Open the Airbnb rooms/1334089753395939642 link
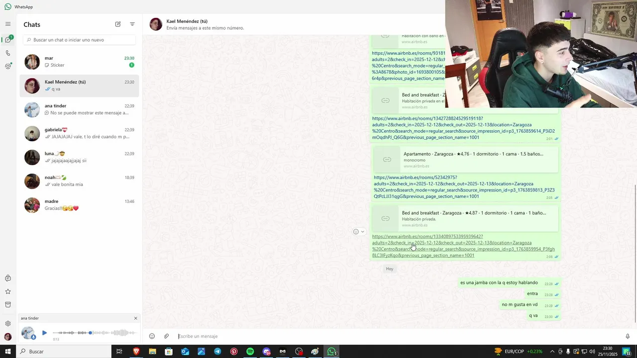 463,246
